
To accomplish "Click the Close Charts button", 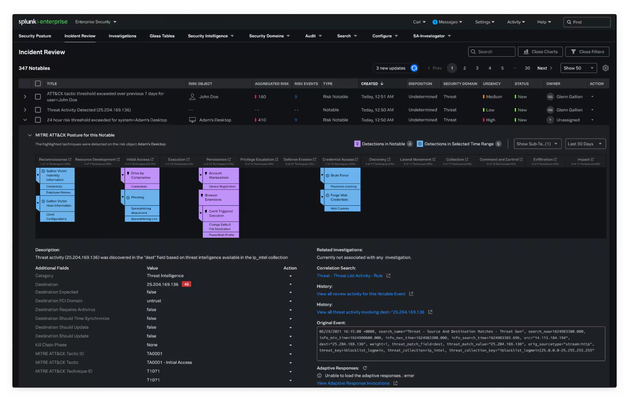I will (x=540, y=52).
